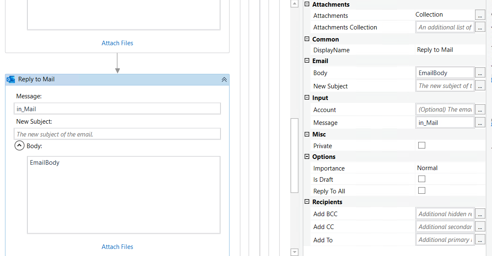Click Attach Files link under Reply to Mail

click(117, 247)
